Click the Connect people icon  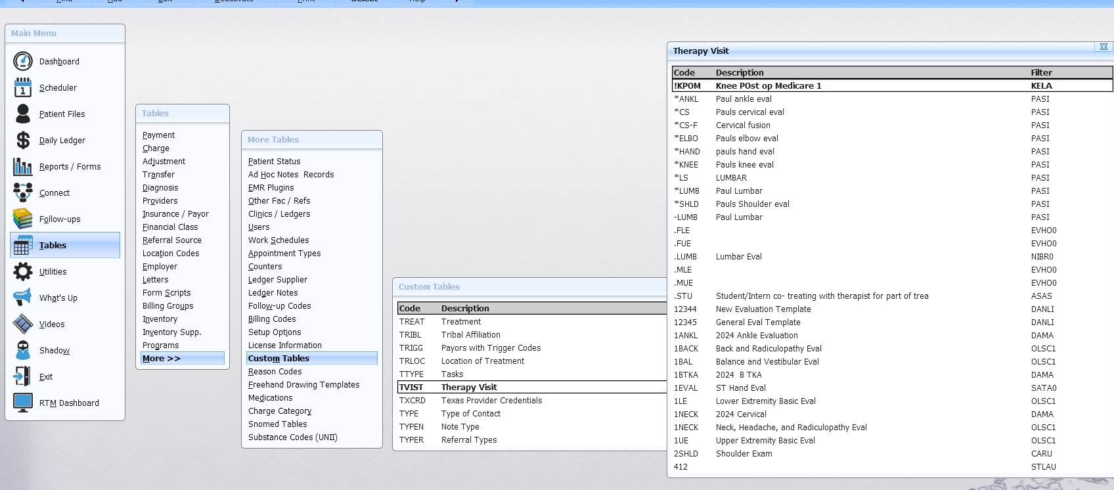23,192
